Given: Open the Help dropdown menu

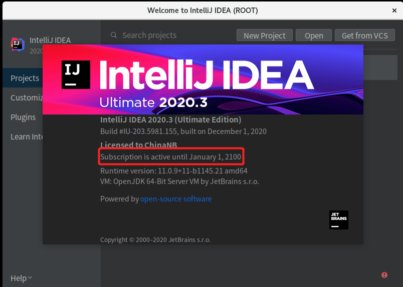Looking at the screenshot, I should click(x=22, y=278).
